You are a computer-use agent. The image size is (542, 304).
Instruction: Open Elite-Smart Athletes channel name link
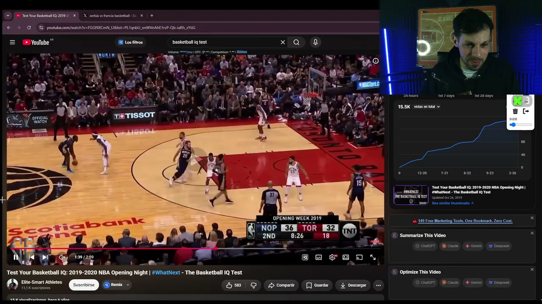[x=41, y=282]
